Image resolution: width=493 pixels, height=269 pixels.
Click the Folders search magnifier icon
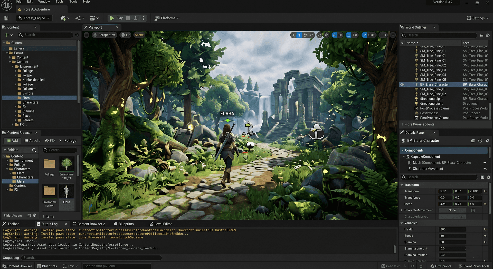point(34,150)
